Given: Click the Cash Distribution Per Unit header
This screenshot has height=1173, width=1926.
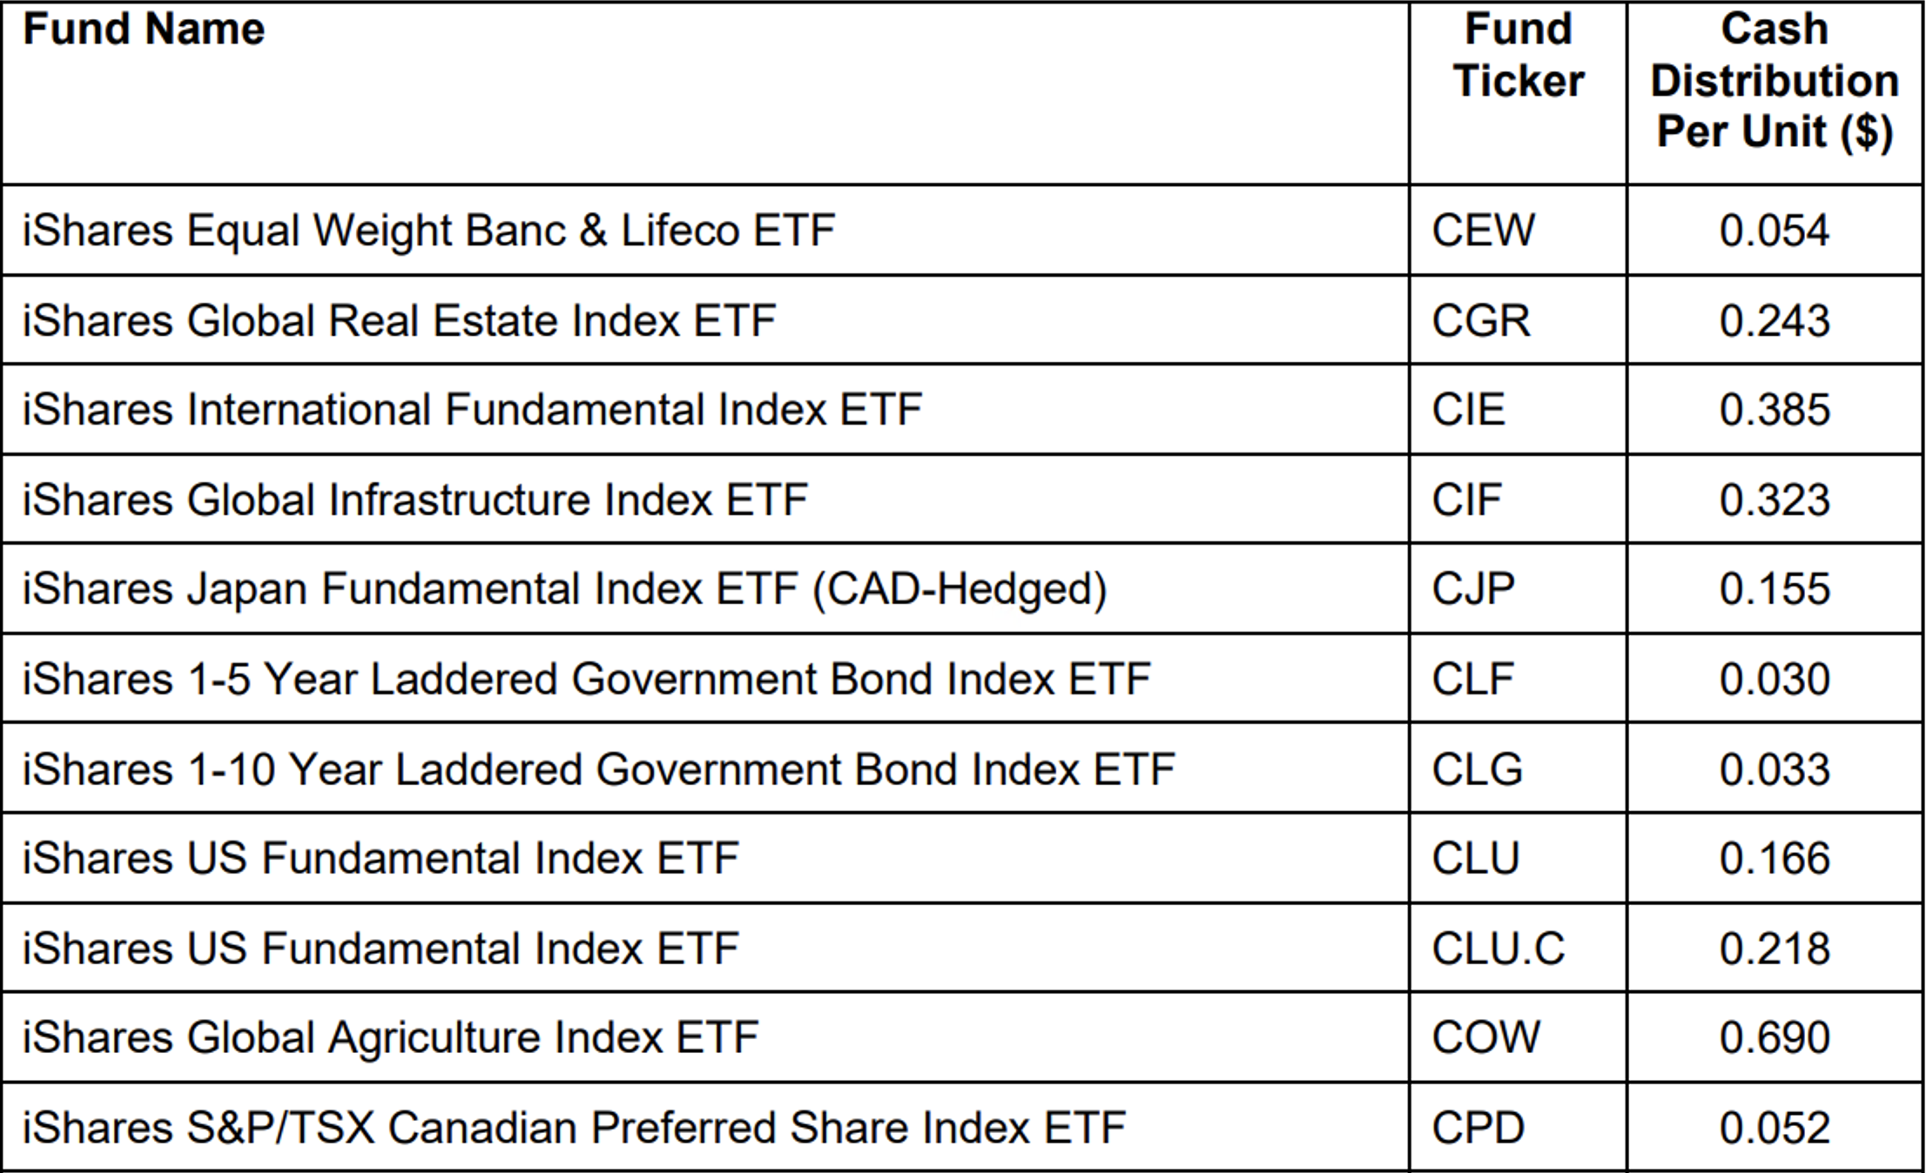Looking at the screenshot, I should click(1774, 80).
